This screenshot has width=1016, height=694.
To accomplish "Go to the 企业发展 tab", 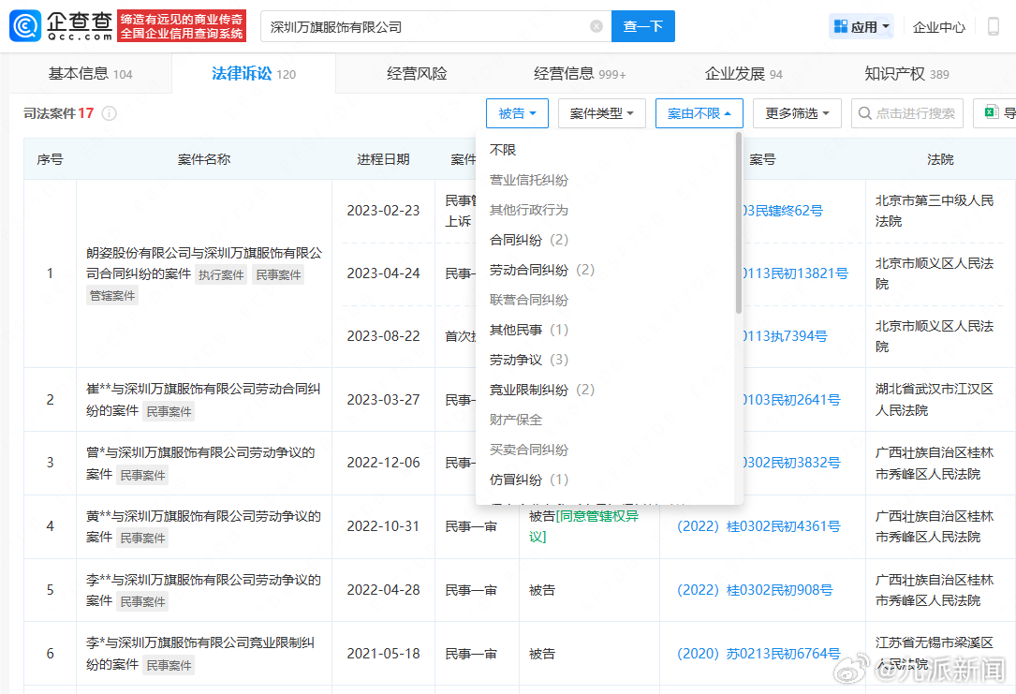I will (x=744, y=74).
